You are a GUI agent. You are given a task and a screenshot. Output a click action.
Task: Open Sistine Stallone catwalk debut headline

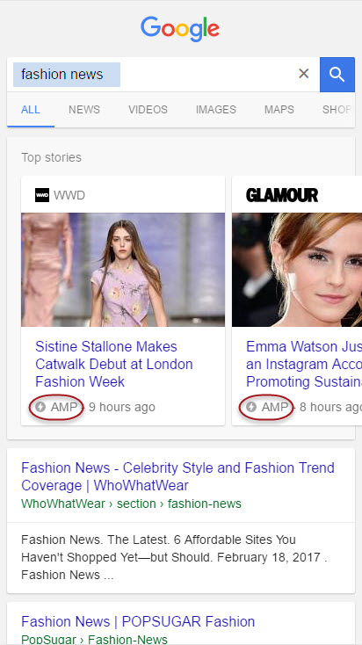tap(114, 364)
